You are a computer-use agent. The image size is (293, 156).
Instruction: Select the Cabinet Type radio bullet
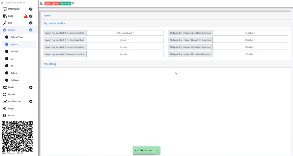tap(7, 37)
